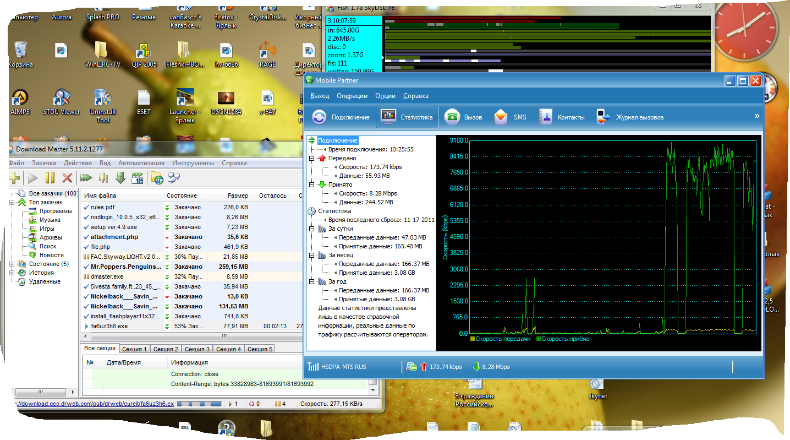
Task: Select the Mr.Poppers.Penguins download row
Action: 191,267
